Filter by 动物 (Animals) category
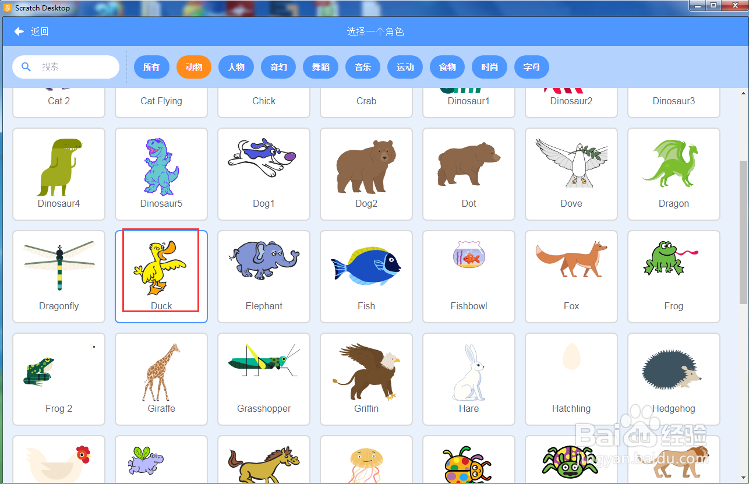Screen dimensions: 749x484 [194, 67]
